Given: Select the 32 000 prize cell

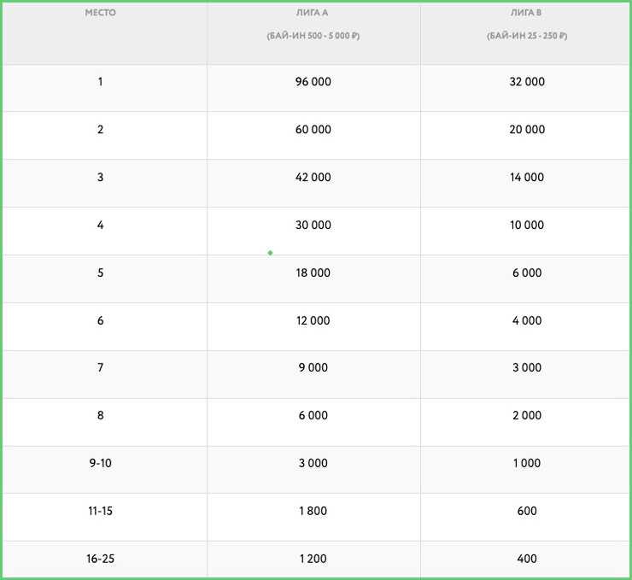Looking at the screenshot, I should (x=527, y=82).
